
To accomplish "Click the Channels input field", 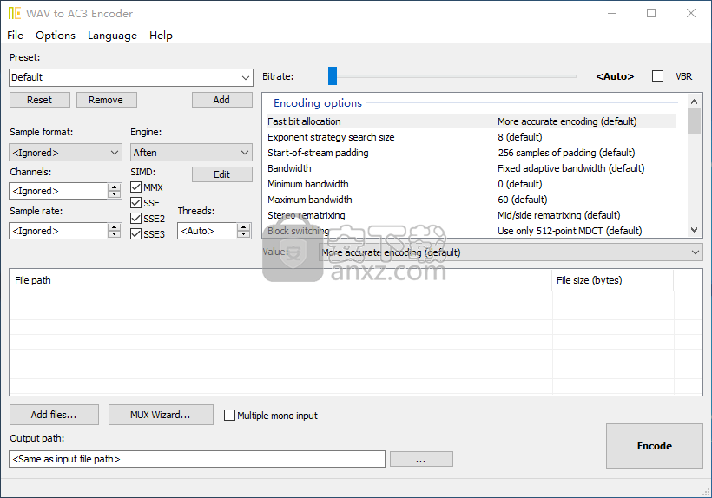I will pos(58,191).
